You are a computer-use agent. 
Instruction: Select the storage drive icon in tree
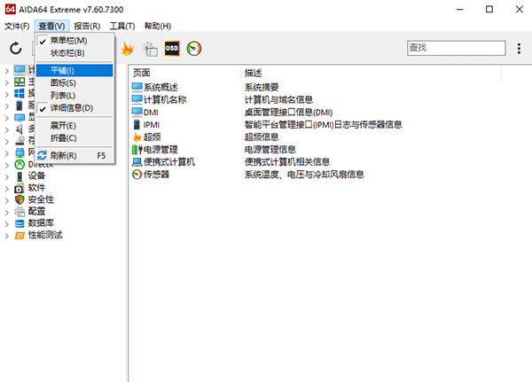click(20, 140)
